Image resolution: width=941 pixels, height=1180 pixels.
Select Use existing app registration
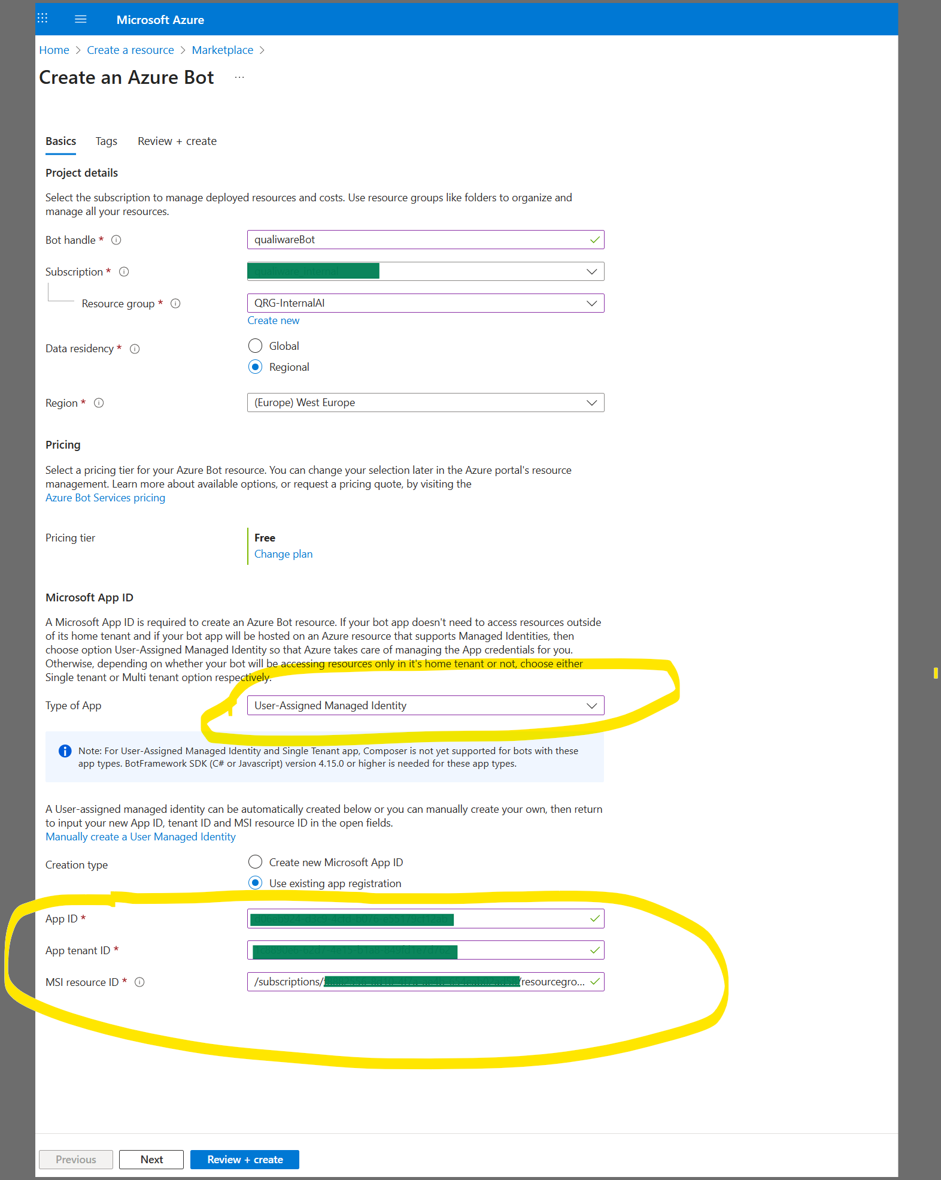click(256, 883)
